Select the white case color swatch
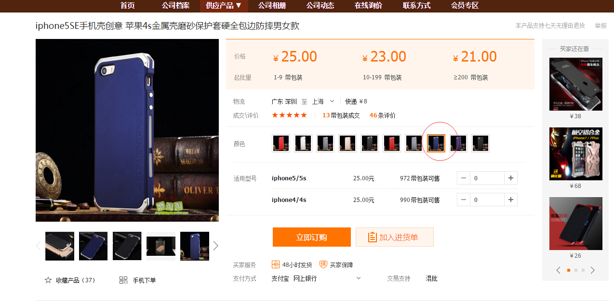The height and width of the screenshot is (301, 614). tap(303, 143)
